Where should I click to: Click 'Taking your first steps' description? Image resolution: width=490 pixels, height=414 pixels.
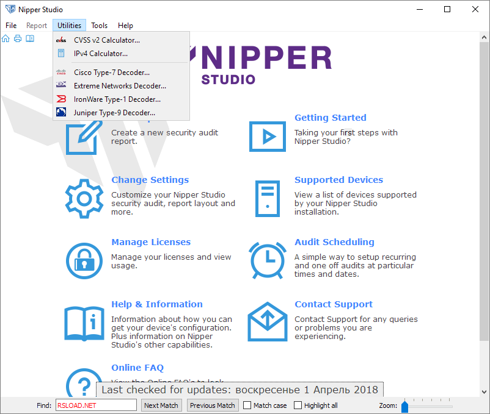[346, 137]
